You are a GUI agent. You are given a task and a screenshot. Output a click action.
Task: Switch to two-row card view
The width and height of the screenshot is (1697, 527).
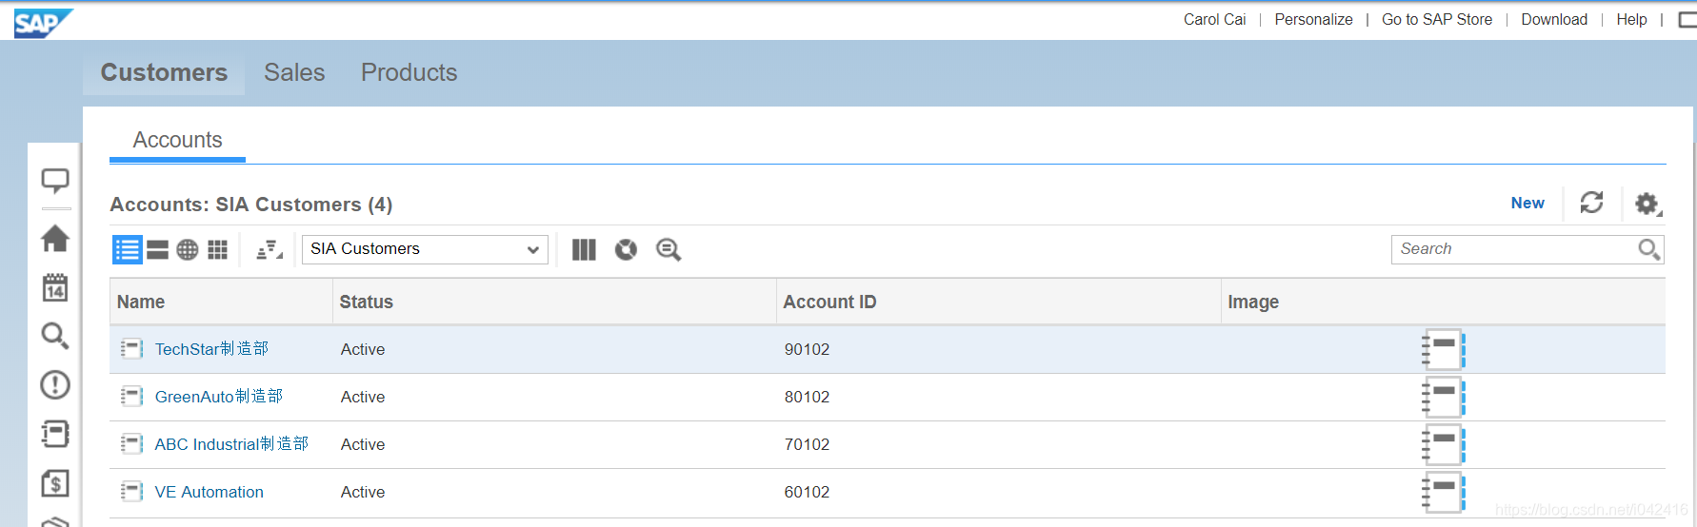tap(157, 249)
